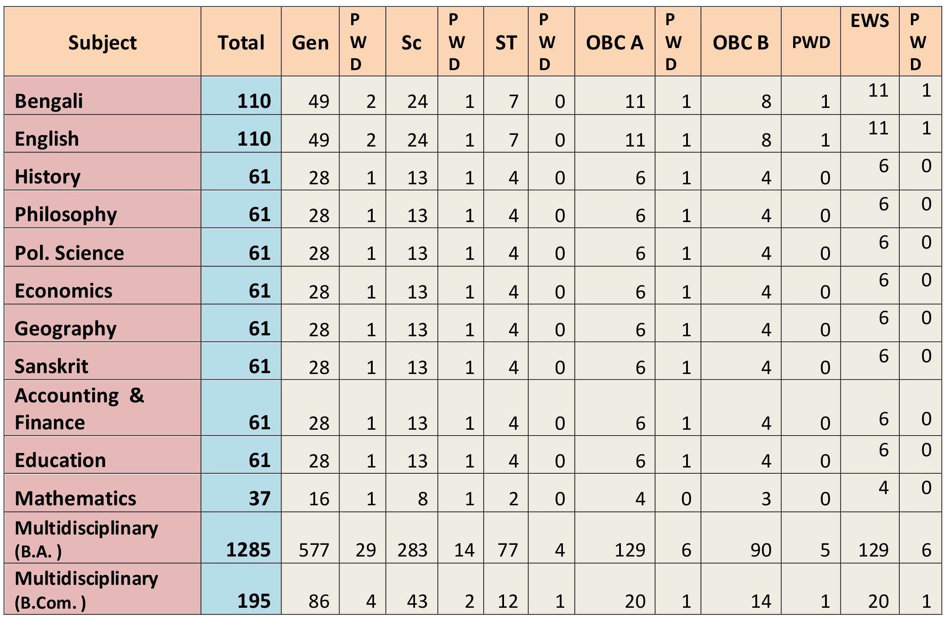Screen dimensions: 946x628
Task: Click the total value 1285
Action: [248, 550]
